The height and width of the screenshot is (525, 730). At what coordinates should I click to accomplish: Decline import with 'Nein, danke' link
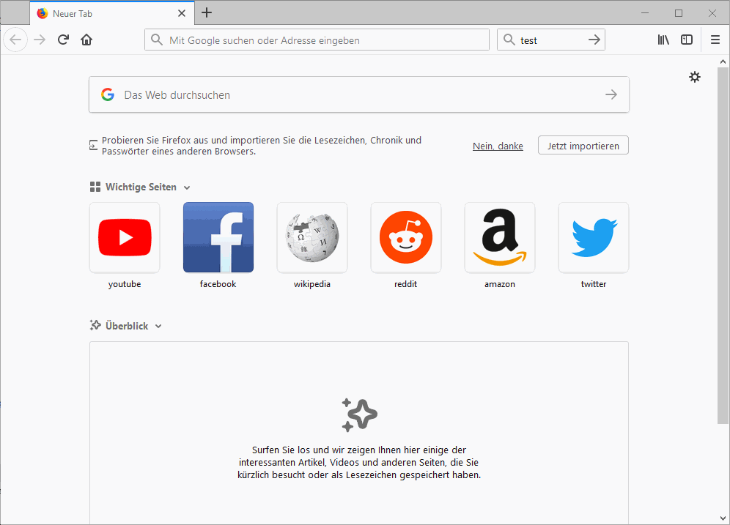498,146
